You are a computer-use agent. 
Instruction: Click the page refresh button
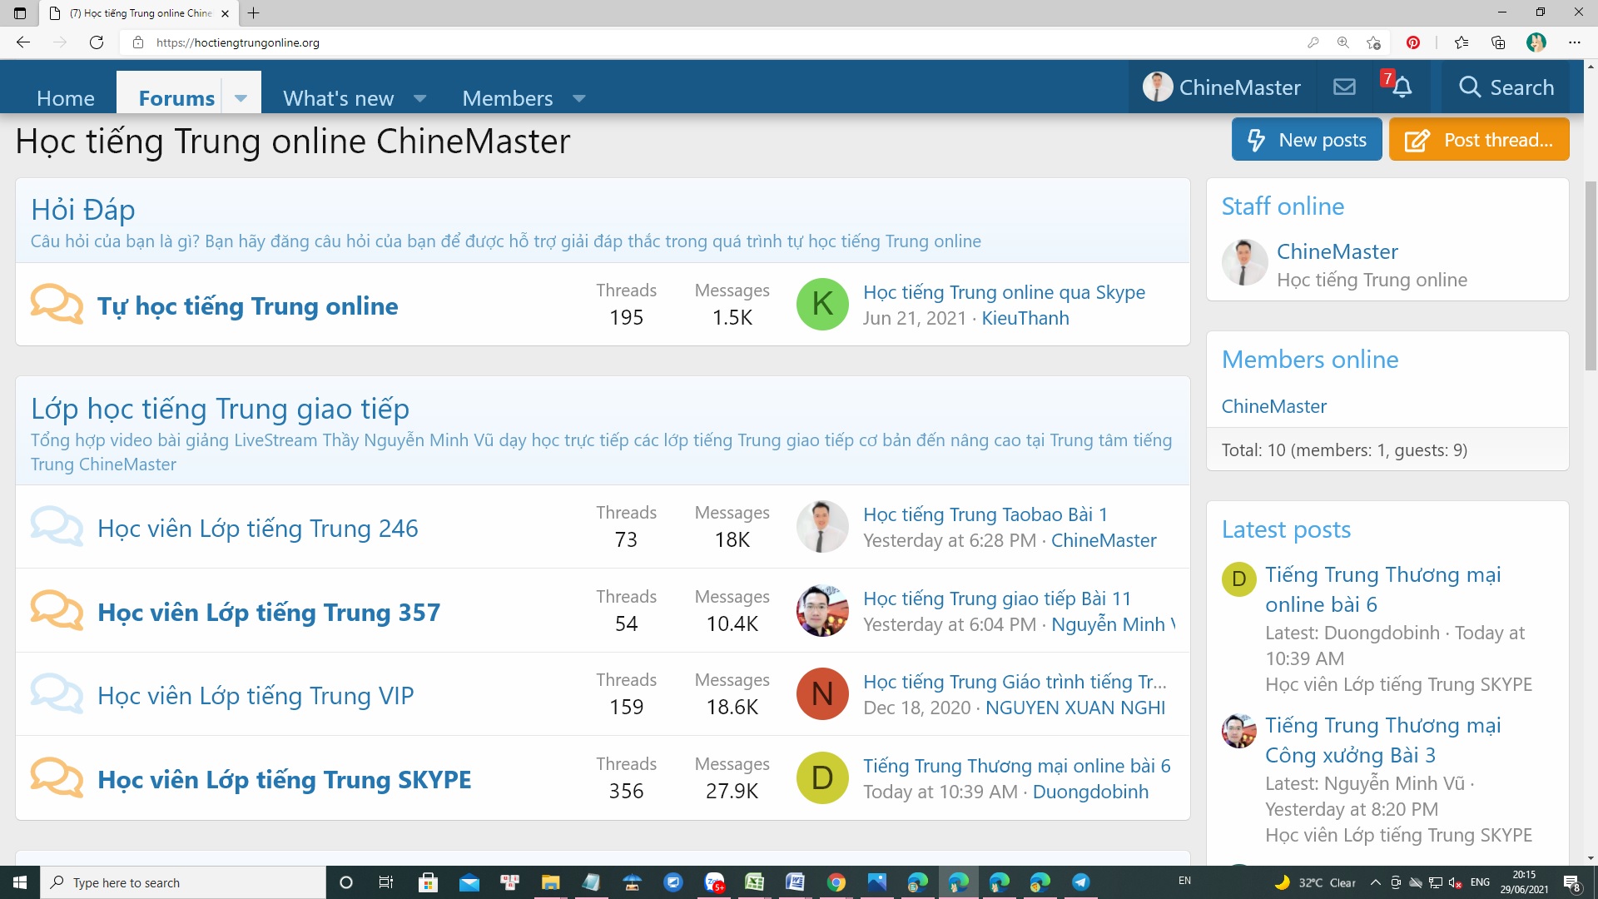[x=97, y=42]
